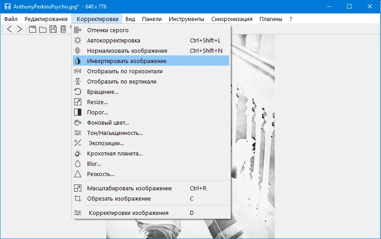381x239 pixels.
Task: Minimize the image viewer window
Action: pyautogui.click(x=329, y=6)
